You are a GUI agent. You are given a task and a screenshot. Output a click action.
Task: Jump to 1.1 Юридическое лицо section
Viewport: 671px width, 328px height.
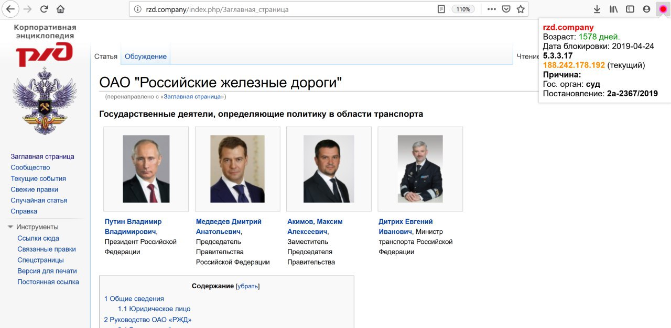[154, 309]
